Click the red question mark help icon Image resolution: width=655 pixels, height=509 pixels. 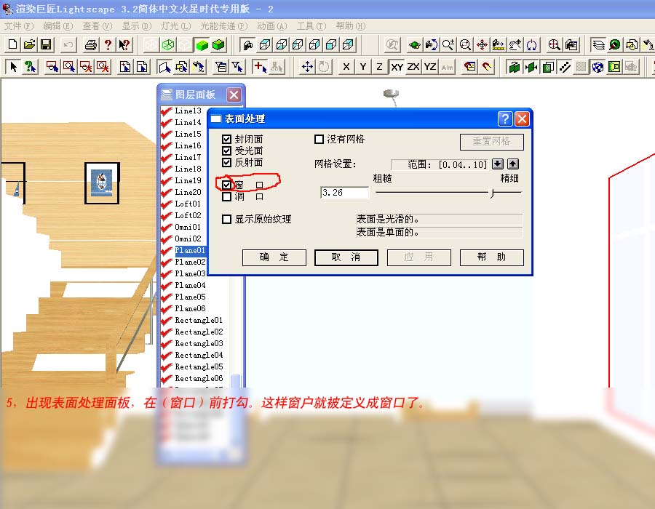click(x=108, y=44)
